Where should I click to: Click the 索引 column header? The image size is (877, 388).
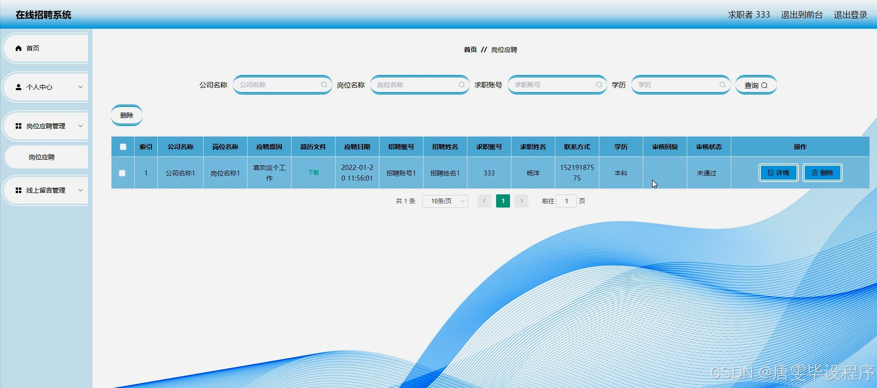click(146, 147)
